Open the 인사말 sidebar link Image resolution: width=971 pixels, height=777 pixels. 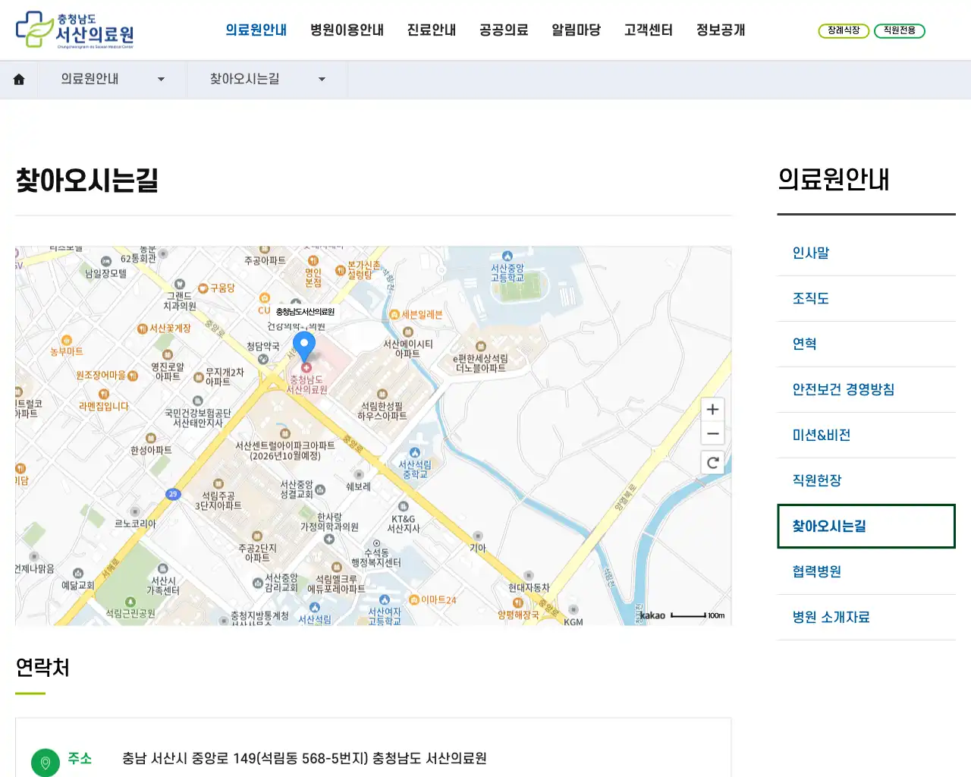pyautogui.click(x=809, y=253)
